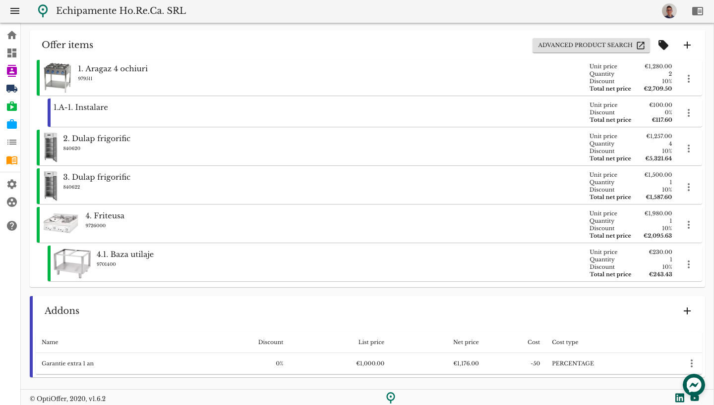This screenshot has height=405, width=714.
Task: Open the orange catalog book icon
Action: (12, 160)
